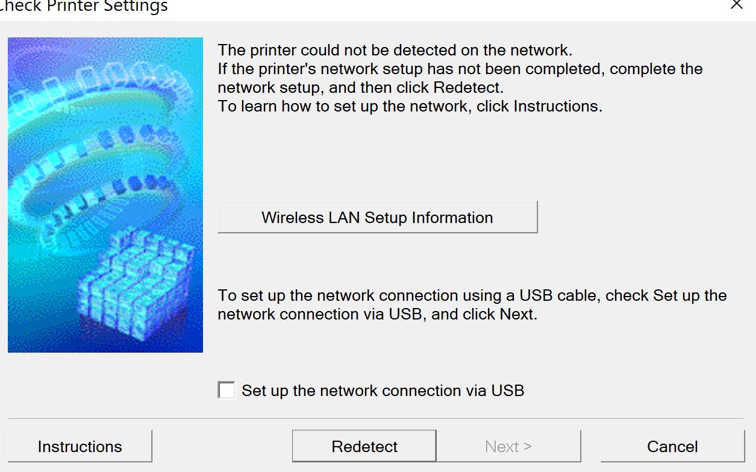Image resolution: width=756 pixels, height=472 pixels.
Task: Click the wireless printer network illustration
Action: 105,194
